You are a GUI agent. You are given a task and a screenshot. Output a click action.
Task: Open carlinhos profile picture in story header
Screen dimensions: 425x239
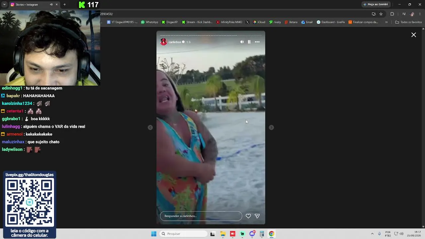pyautogui.click(x=164, y=42)
